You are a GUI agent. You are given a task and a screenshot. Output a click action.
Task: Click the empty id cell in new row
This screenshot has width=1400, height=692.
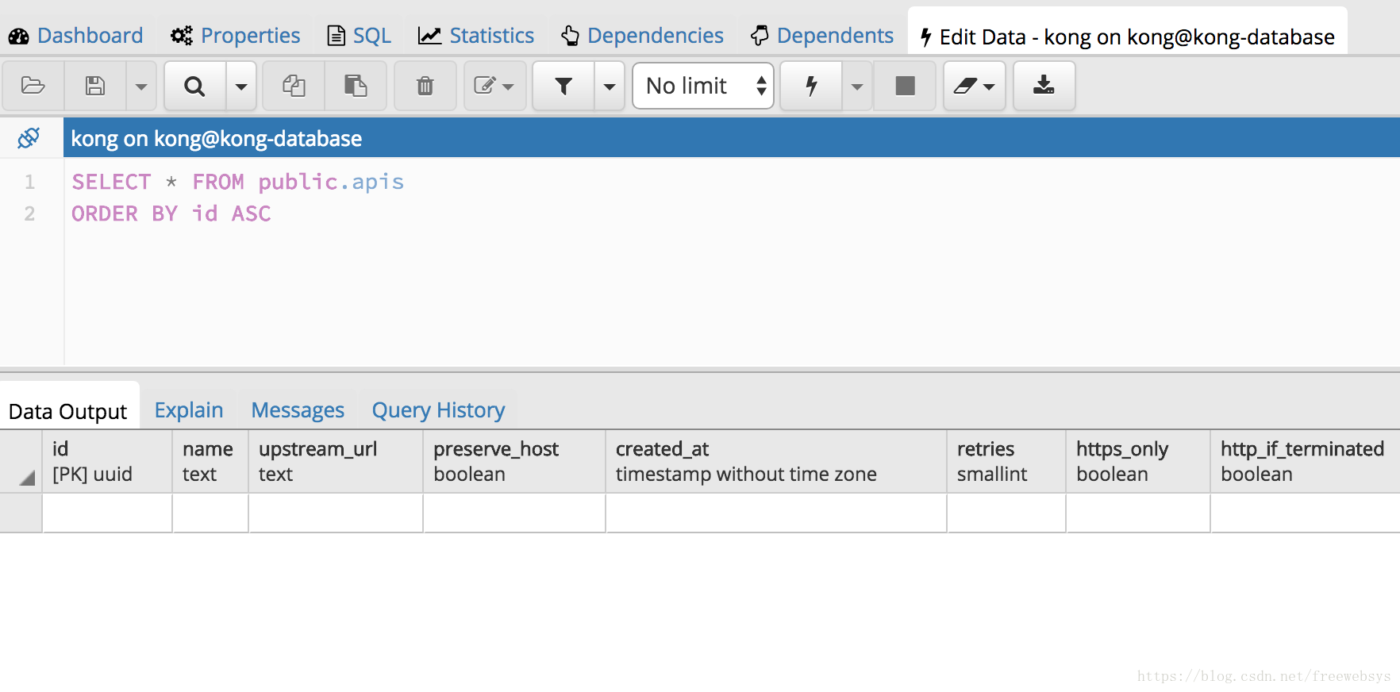pyautogui.click(x=107, y=513)
